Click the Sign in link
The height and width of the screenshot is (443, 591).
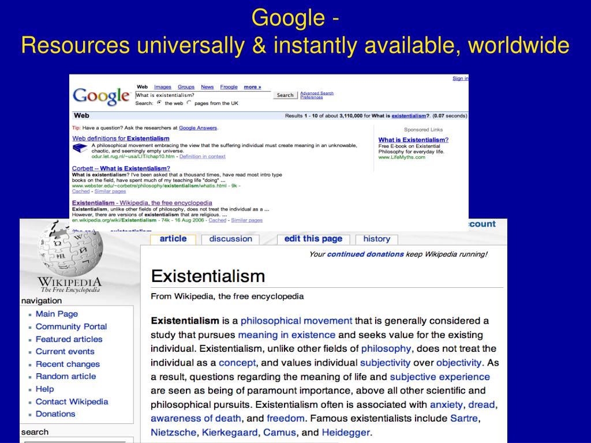tap(460, 78)
